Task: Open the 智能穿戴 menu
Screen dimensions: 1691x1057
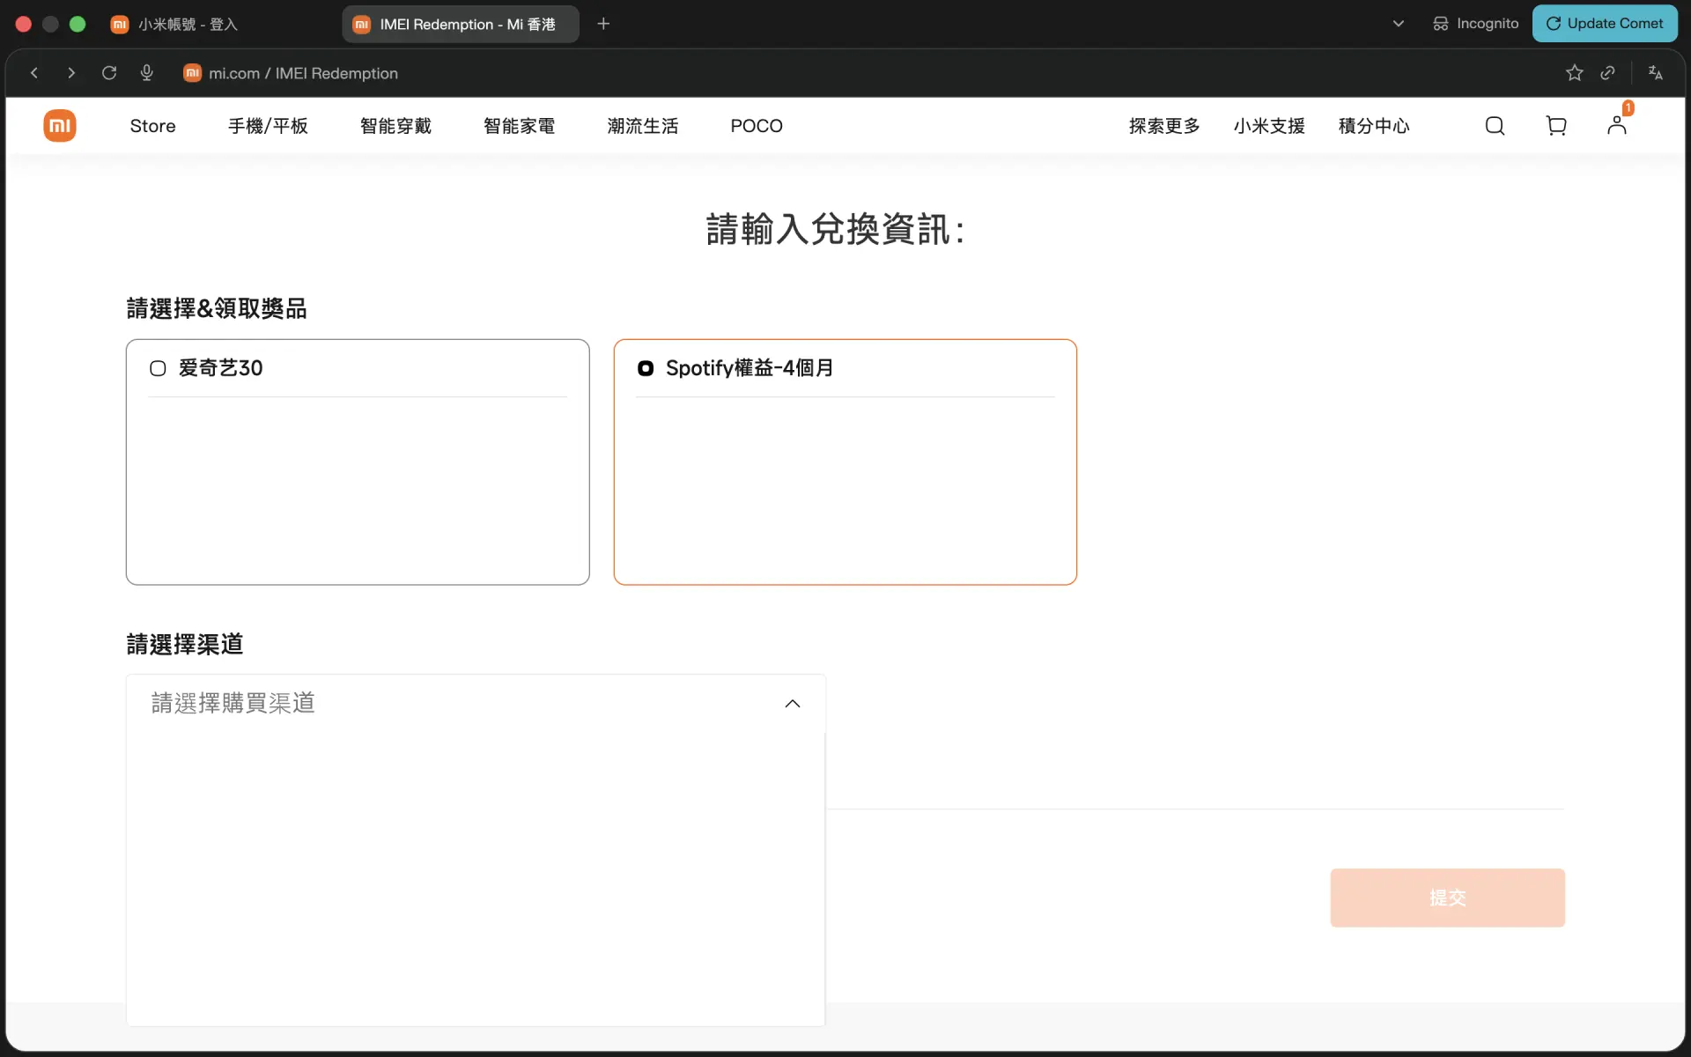Action: (395, 126)
